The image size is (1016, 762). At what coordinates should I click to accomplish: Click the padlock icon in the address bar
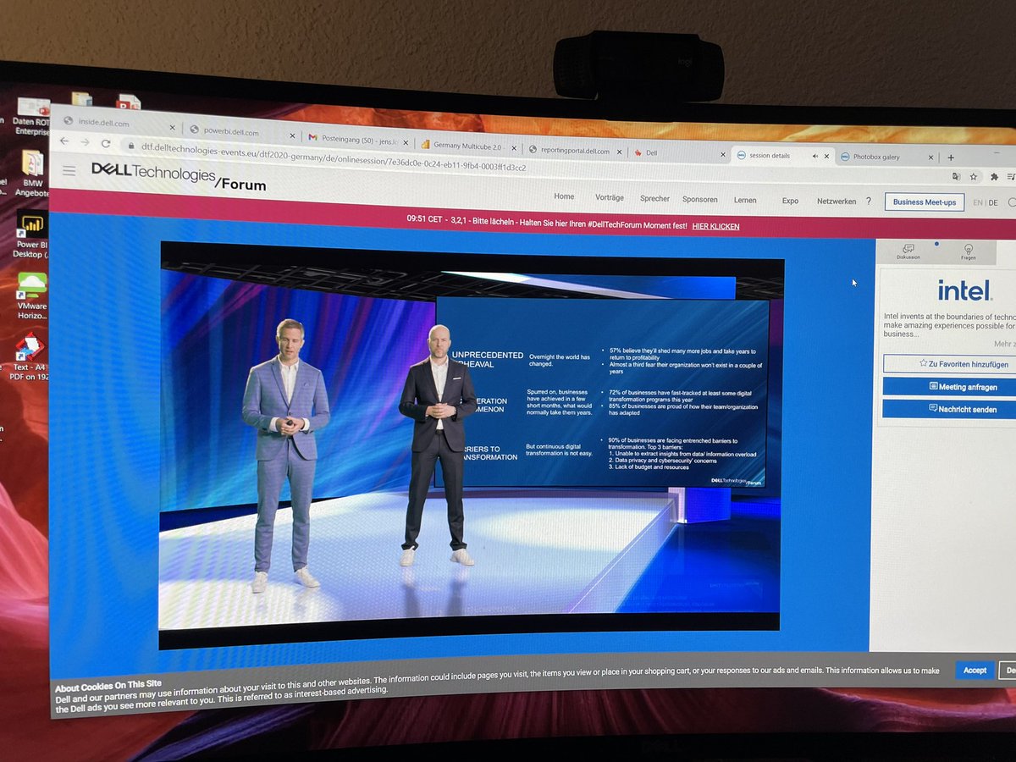pos(130,145)
